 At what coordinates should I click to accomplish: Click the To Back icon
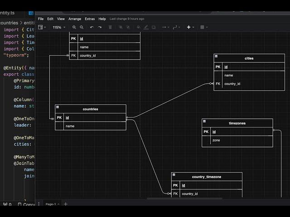pos(128,27)
